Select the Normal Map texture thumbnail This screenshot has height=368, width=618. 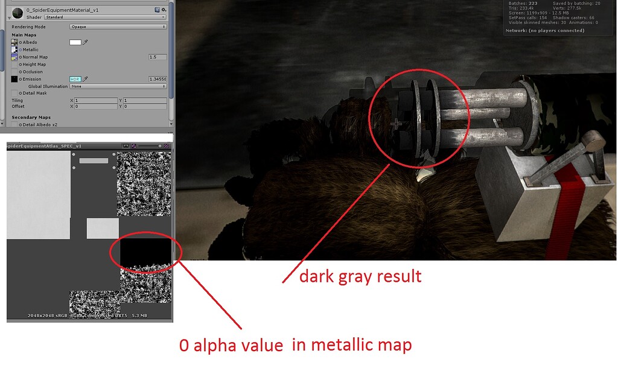(14, 57)
